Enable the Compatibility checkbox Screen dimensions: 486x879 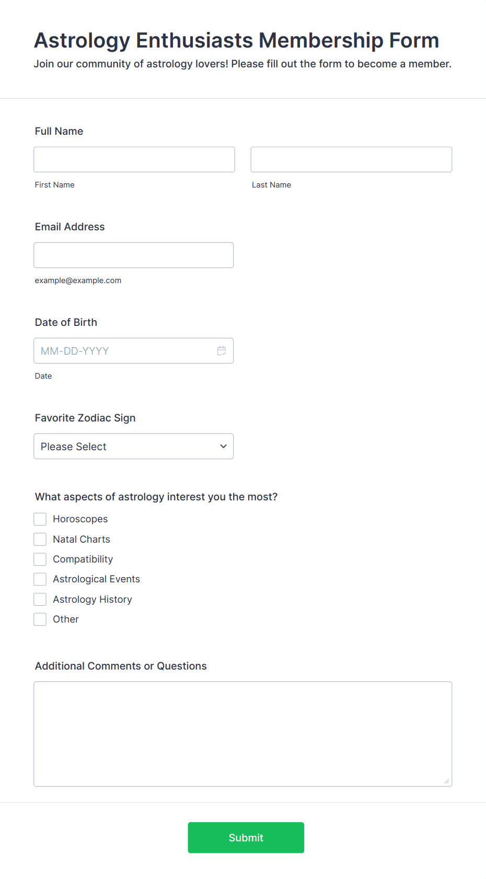[x=40, y=559]
